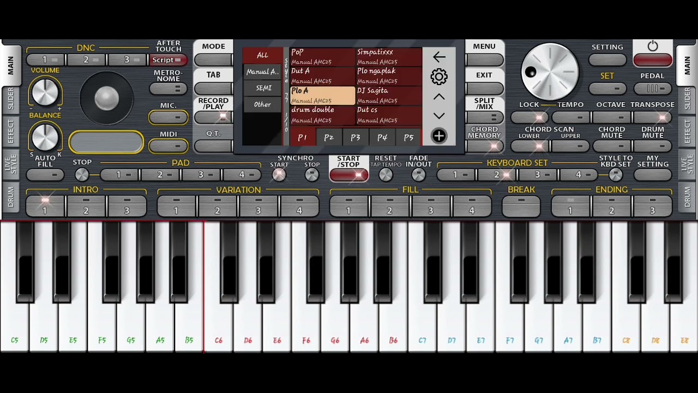Click the Menu button
This screenshot has height=393, width=698.
[484, 60]
